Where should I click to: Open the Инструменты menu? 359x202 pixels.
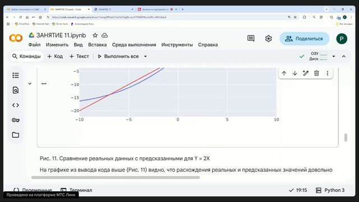[177, 45]
